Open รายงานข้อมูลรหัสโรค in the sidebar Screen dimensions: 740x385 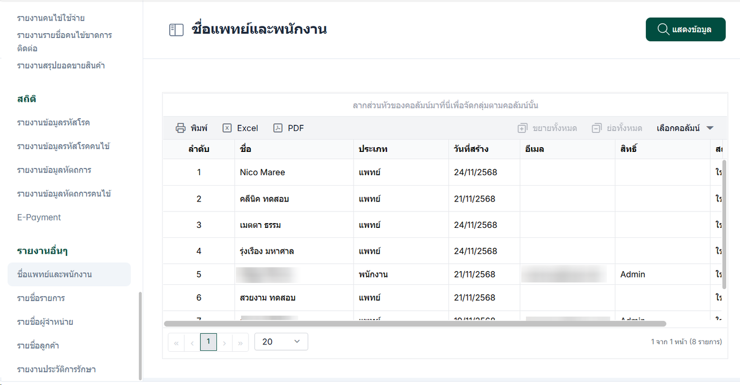click(53, 122)
